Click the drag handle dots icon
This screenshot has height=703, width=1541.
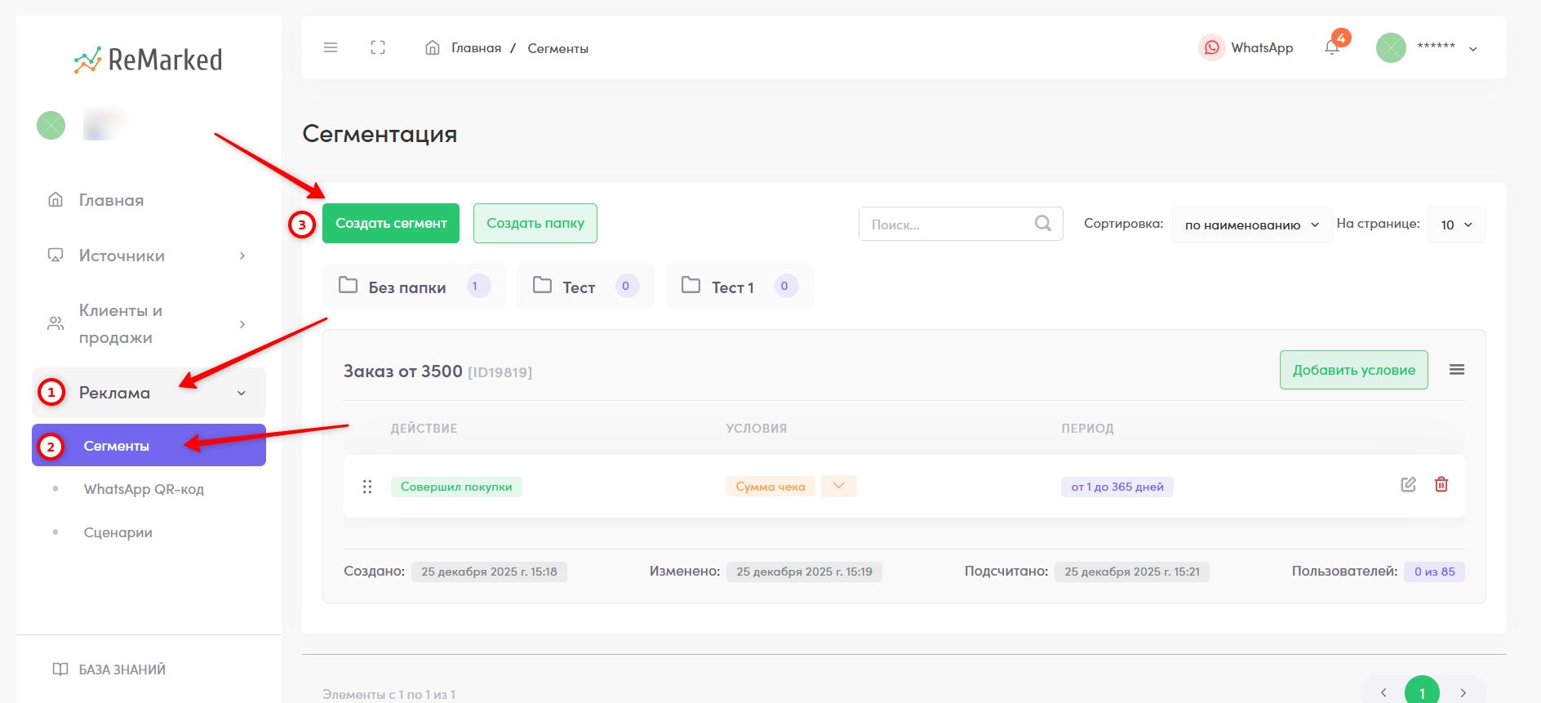click(x=367, y=487)
